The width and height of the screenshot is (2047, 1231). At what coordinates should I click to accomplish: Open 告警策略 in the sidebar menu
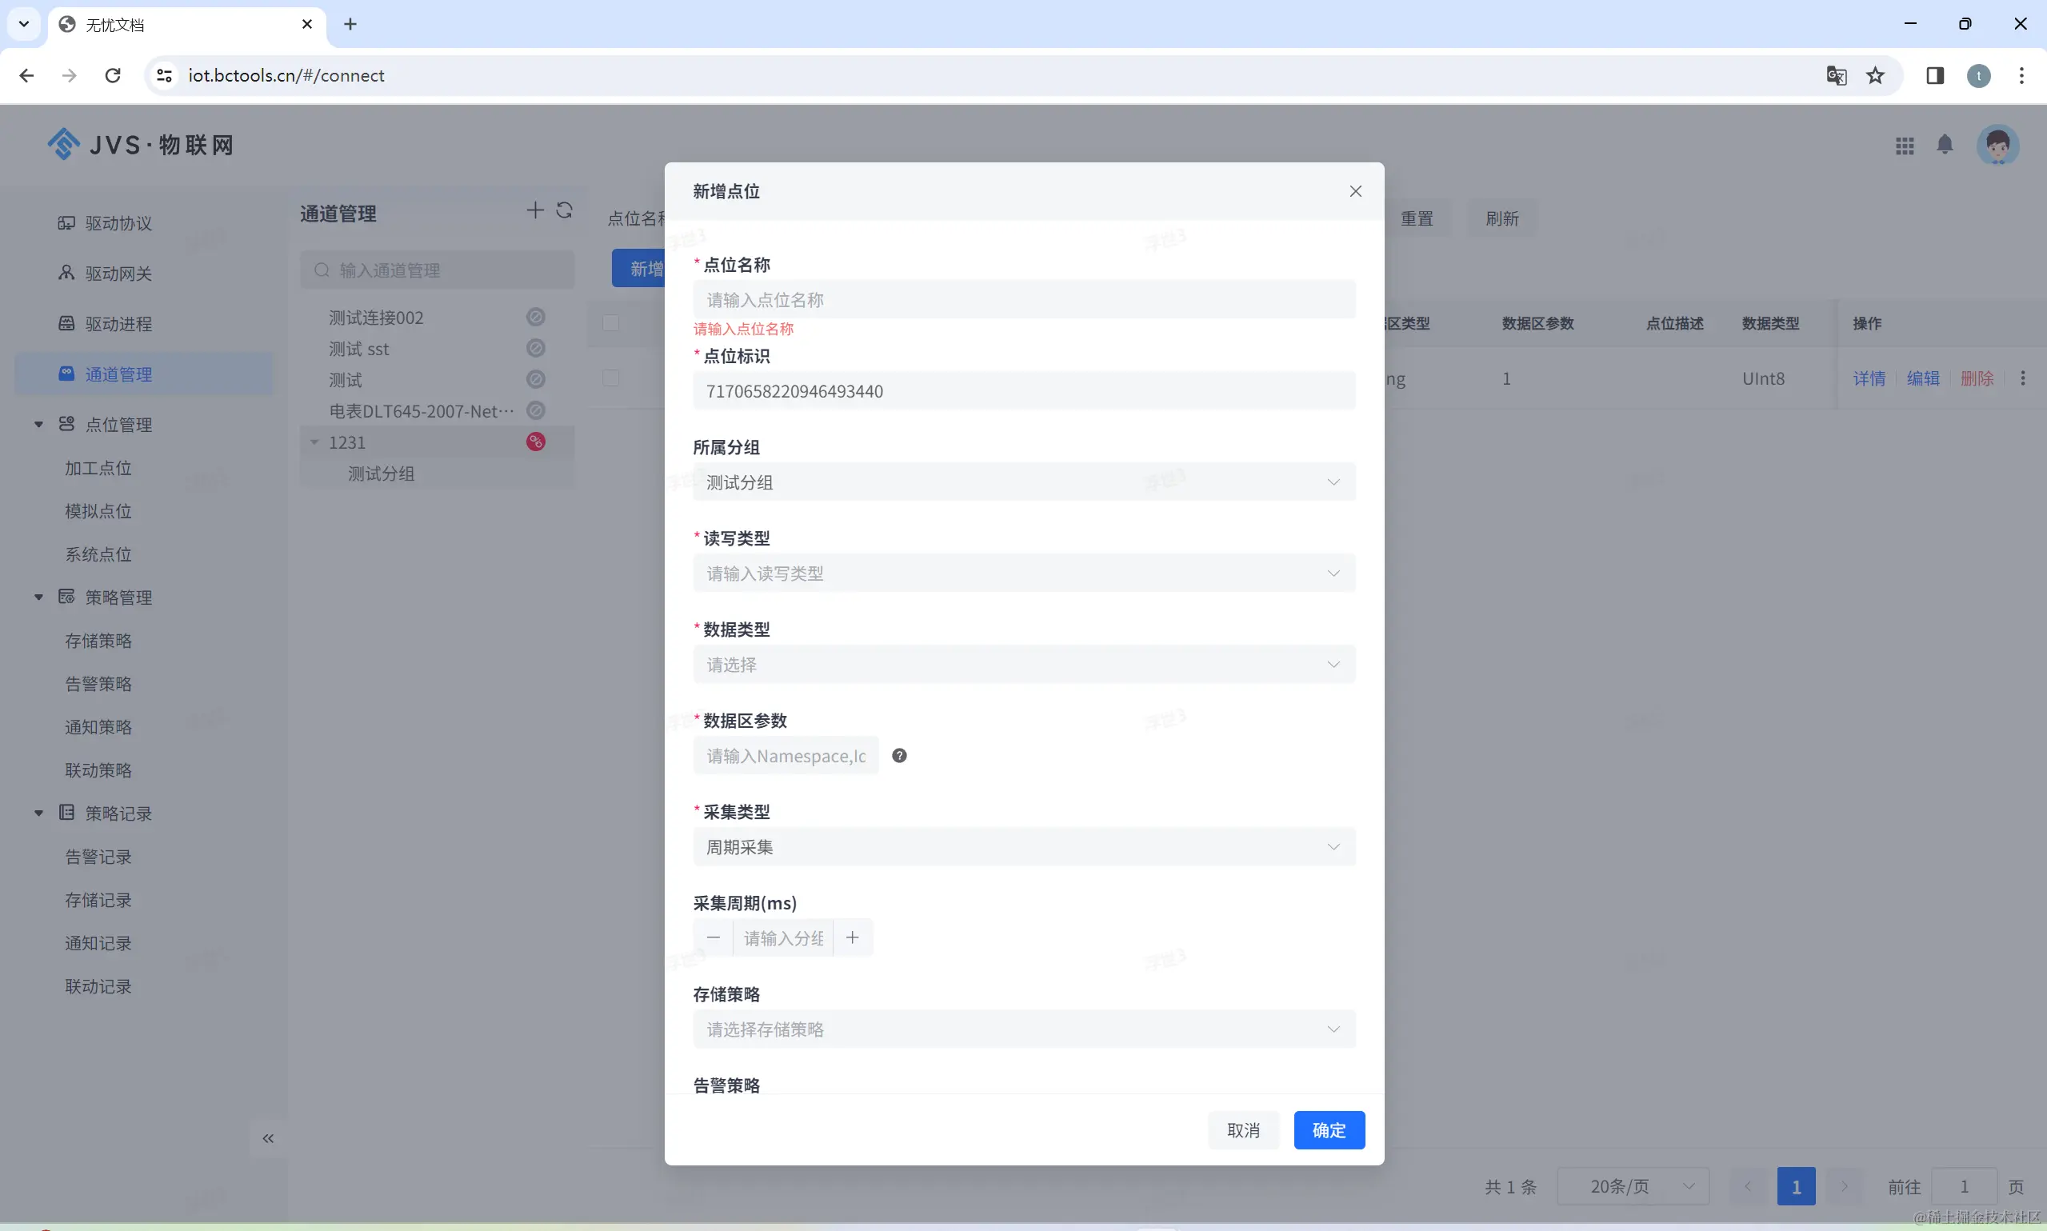(98, 685)
